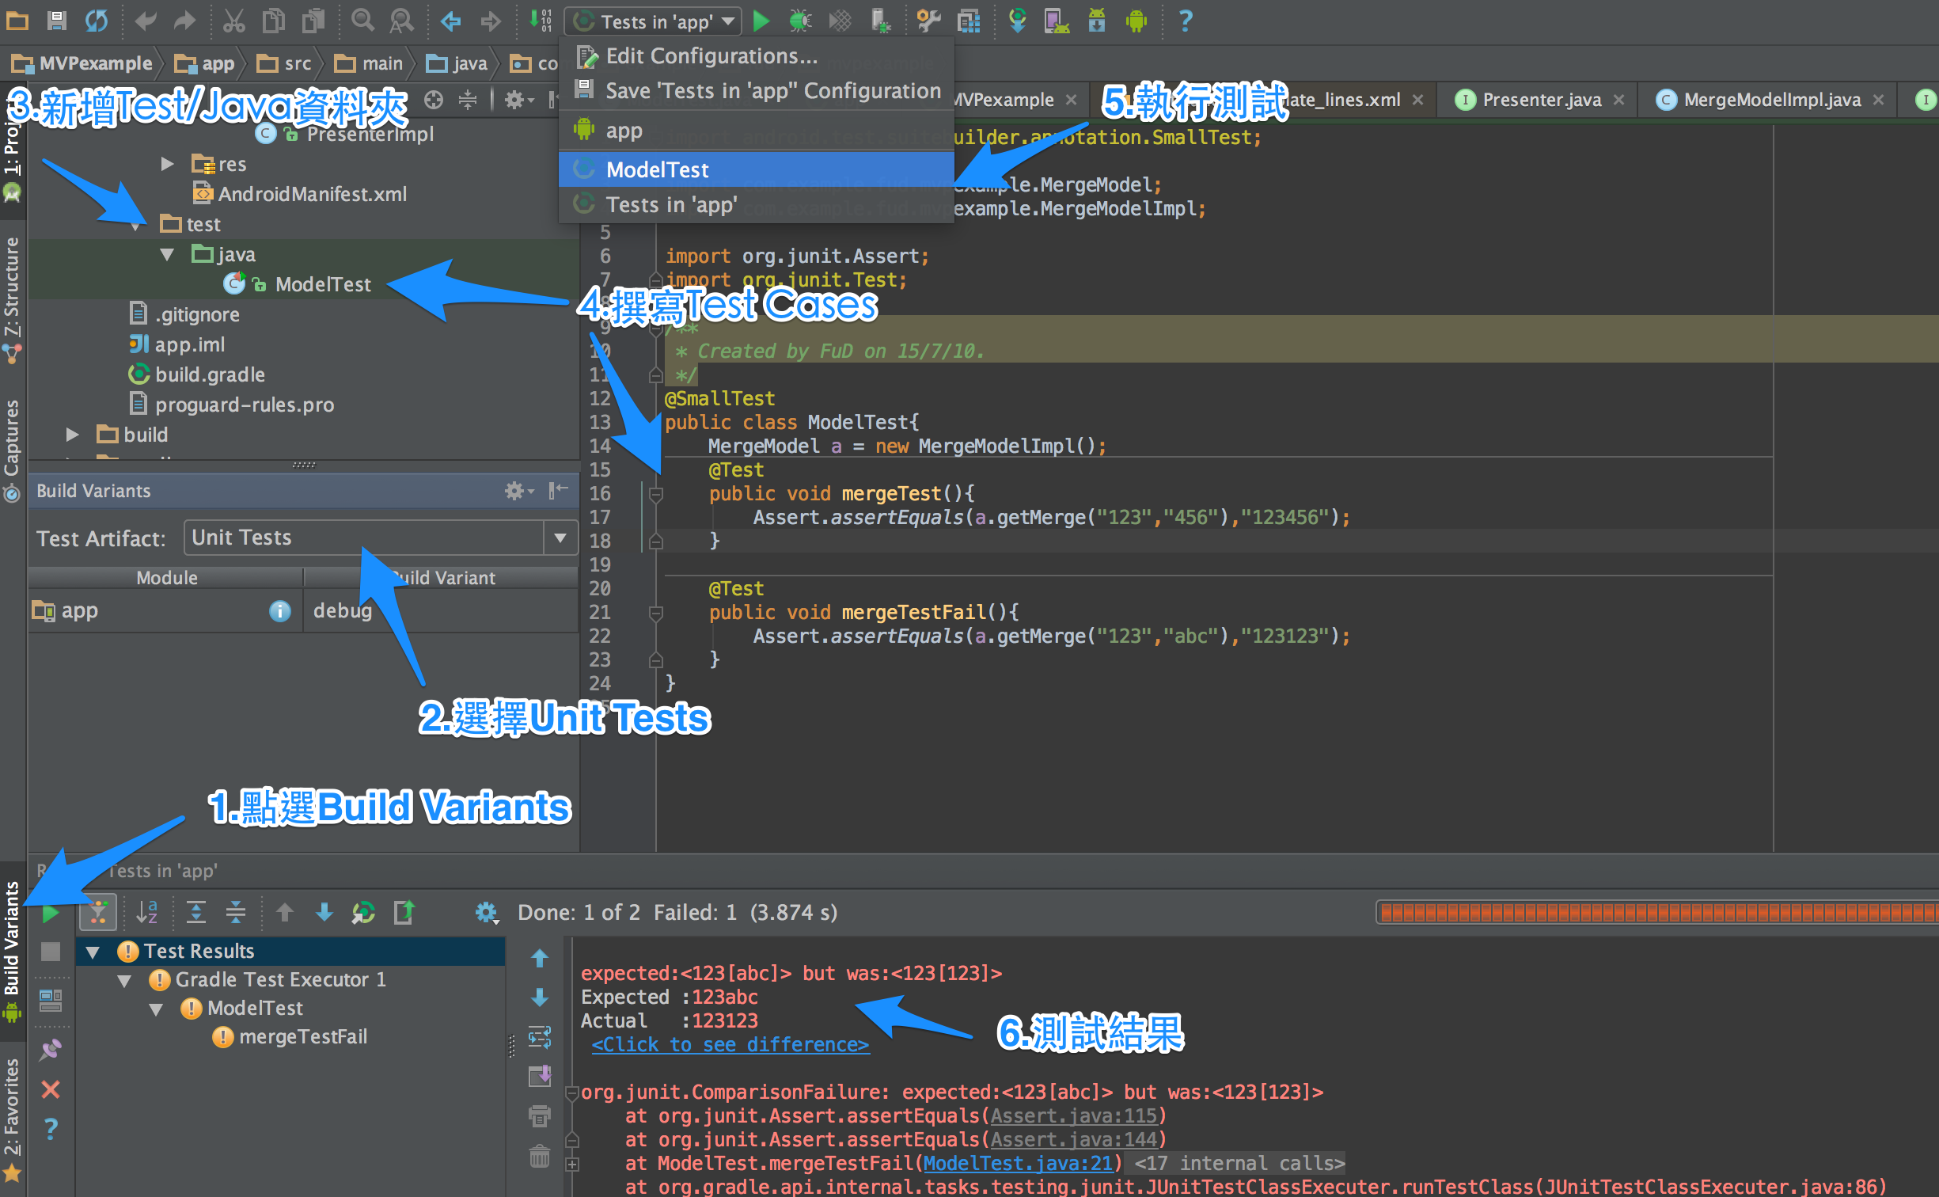Image resolution: width=1939 pixels, height=1197 pixels.
Task: Open the AVD Manager icon
Action: pos(1056,21)
